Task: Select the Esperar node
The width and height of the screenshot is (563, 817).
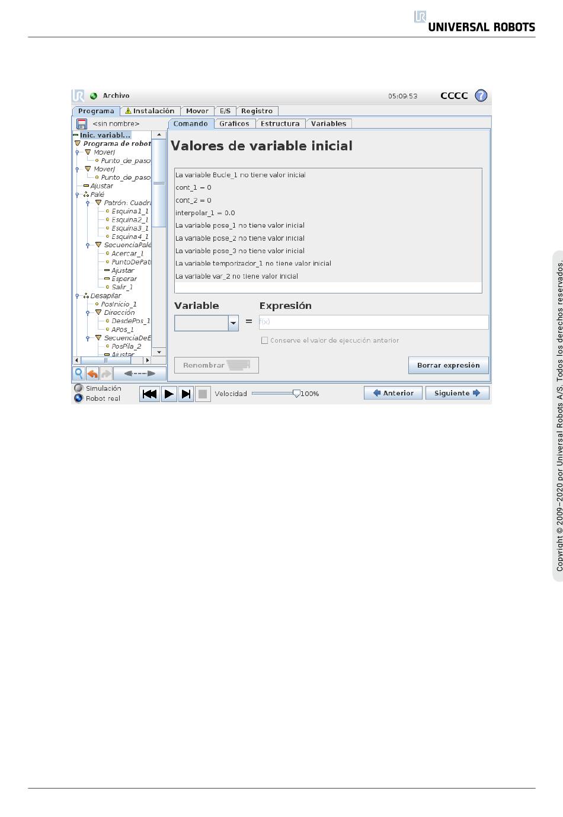Action: tap(124, 279)
